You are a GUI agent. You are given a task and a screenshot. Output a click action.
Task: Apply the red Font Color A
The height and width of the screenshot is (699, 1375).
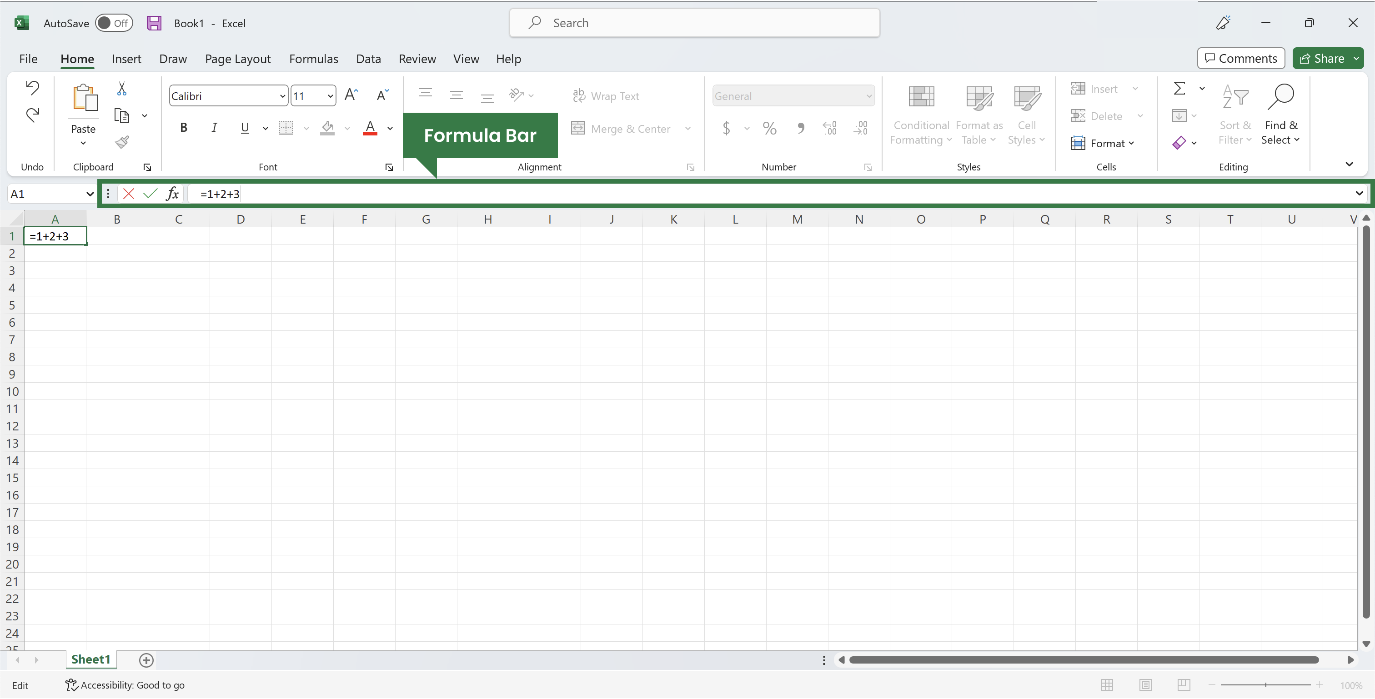pos(370,128)
